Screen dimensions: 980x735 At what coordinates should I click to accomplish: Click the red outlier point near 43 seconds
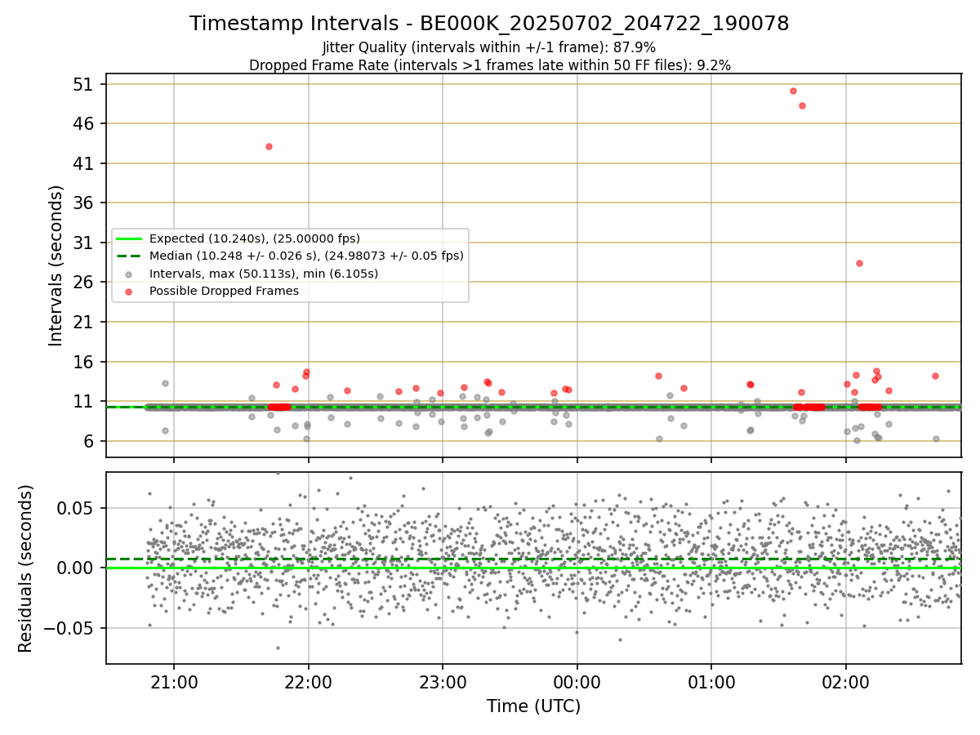pos(269,146)
